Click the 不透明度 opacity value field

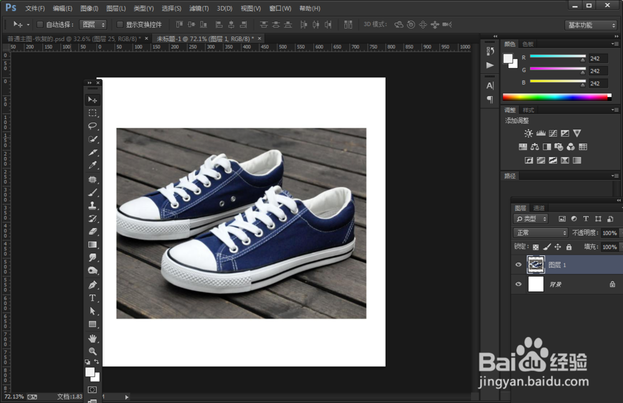tap(609, 233)
